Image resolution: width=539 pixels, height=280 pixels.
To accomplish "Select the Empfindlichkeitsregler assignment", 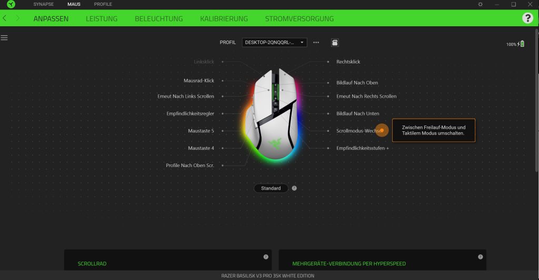I will click(190, 113).
